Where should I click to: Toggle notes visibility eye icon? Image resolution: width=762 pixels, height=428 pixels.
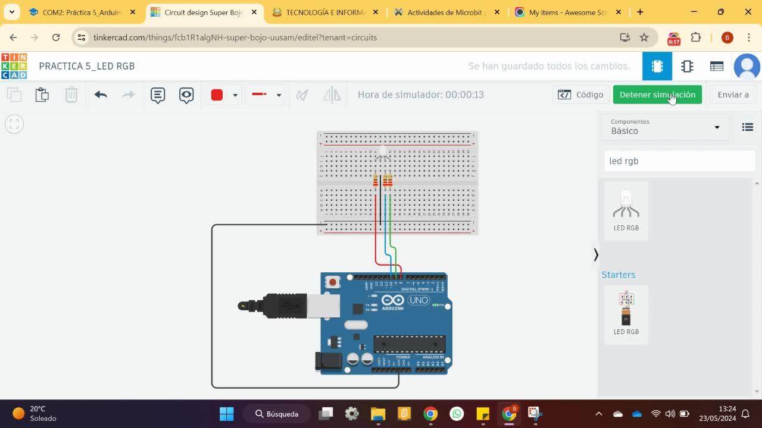coord(186,95)
